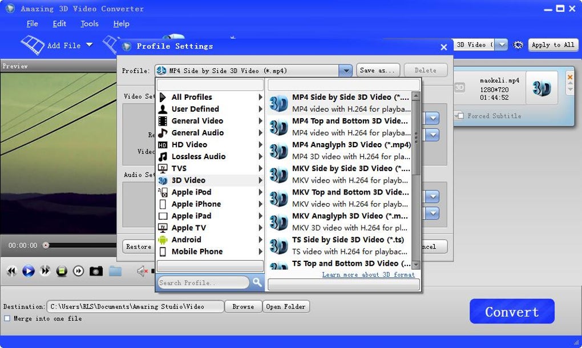582x348 pixels.
Task: Choose the Apple iPod category
Action: pyautogui.click(x=210, y=192)
